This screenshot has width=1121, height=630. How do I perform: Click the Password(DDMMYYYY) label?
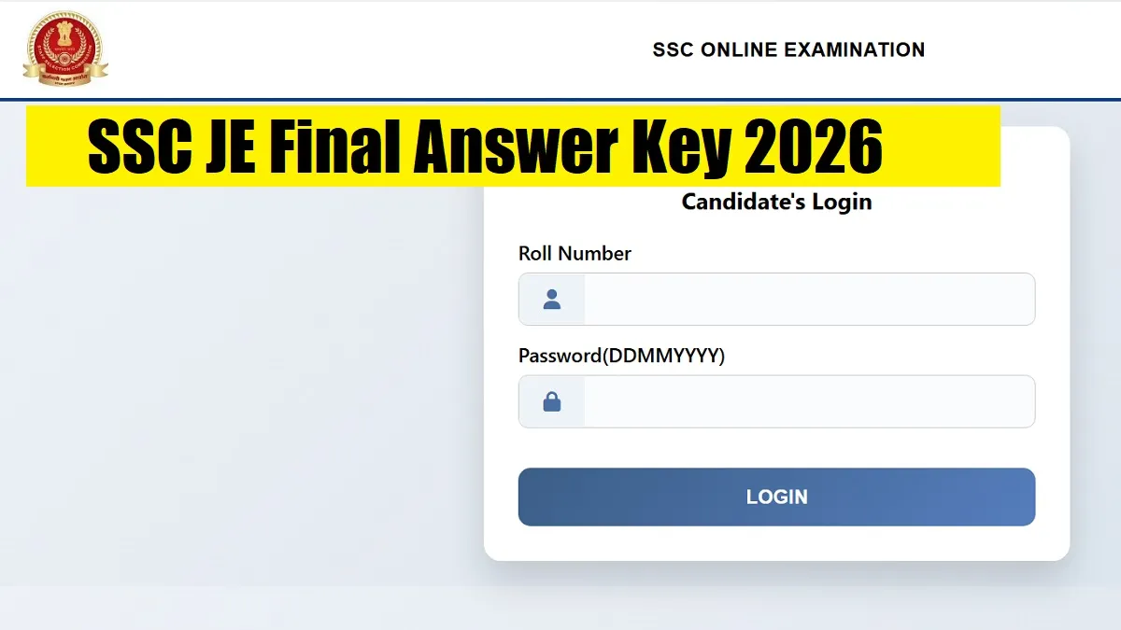coord(621,356)
